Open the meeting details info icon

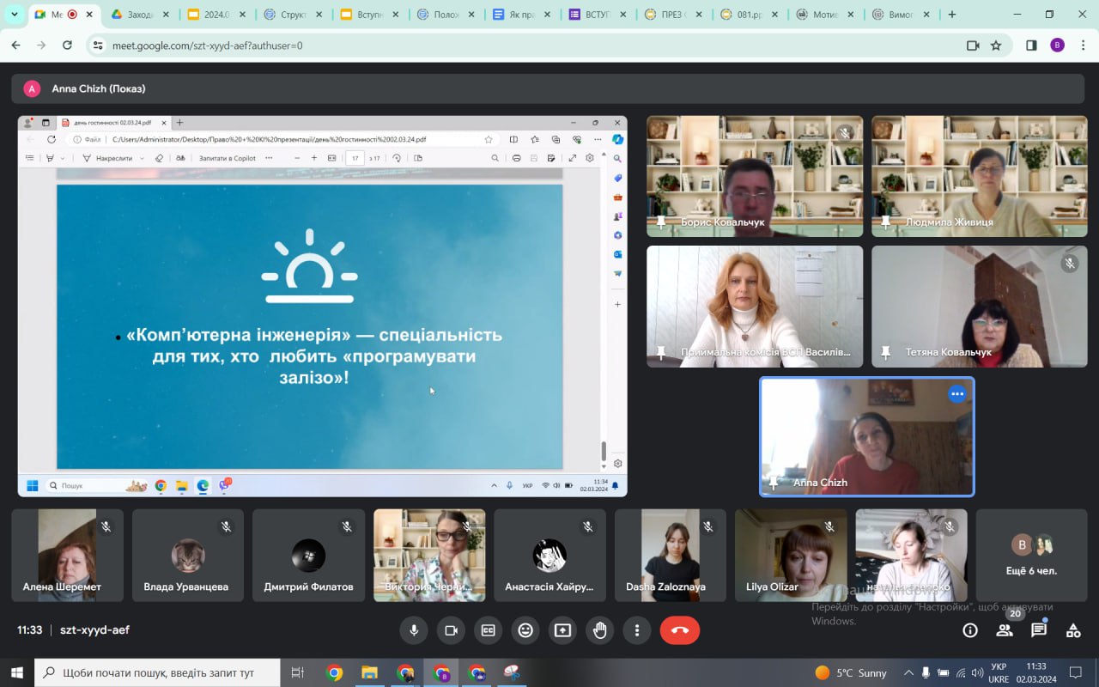(x=970, y=630)
